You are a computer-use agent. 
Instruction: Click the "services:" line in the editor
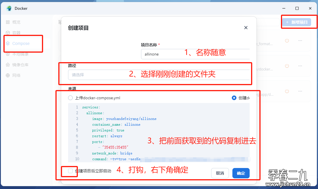pos(91,107)
